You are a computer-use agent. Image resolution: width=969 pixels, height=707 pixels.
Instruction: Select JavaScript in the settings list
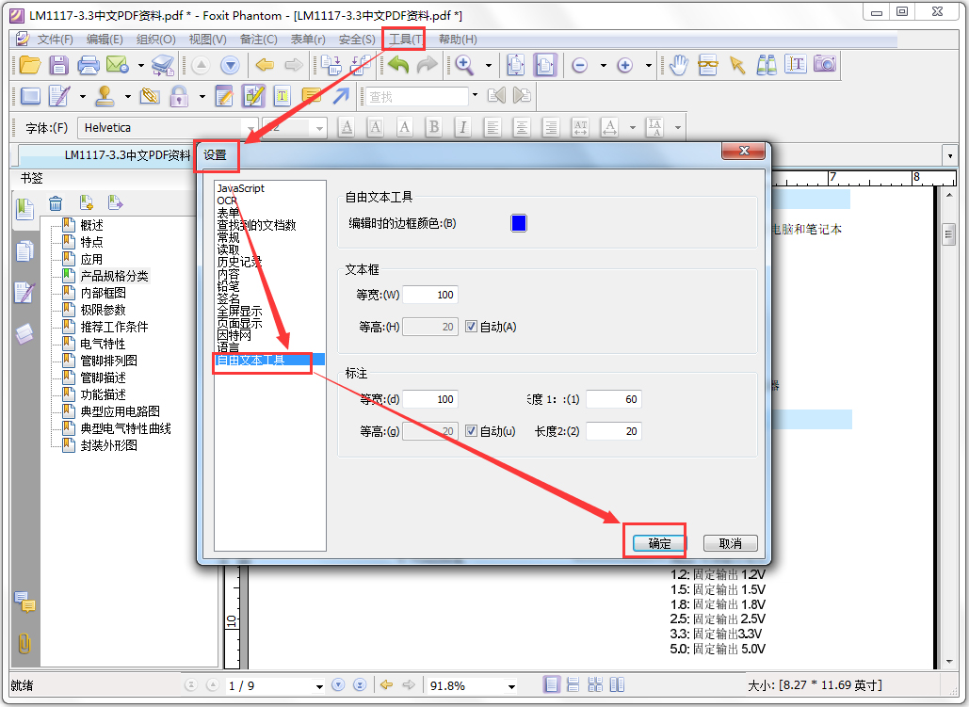[240, 188]
